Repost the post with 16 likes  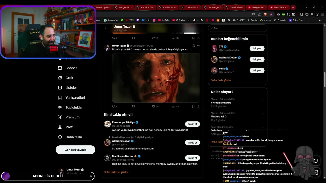133,38
